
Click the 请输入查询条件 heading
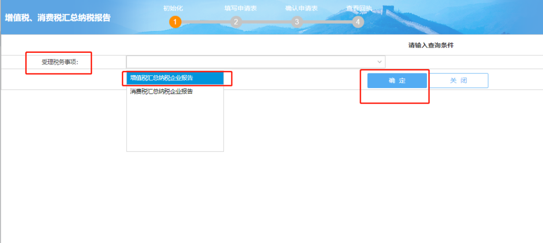tap(431, 45)
